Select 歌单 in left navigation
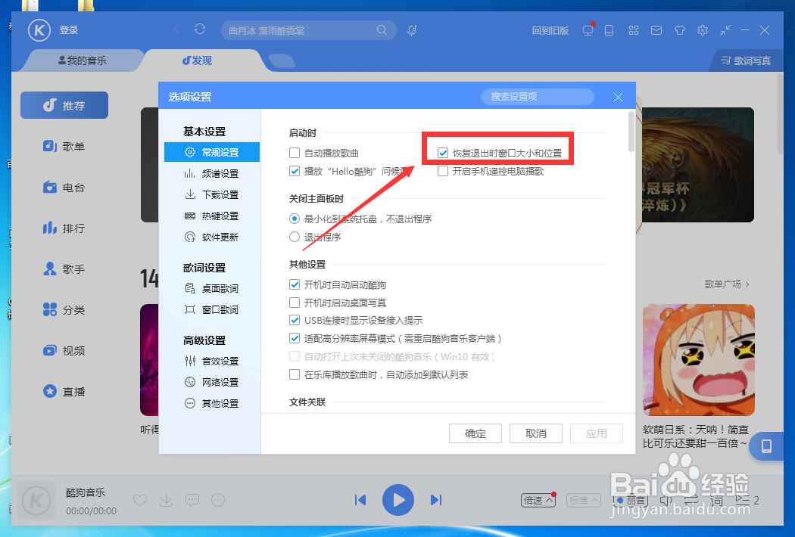The image size is (795, 537). click(x=64, y=147)
